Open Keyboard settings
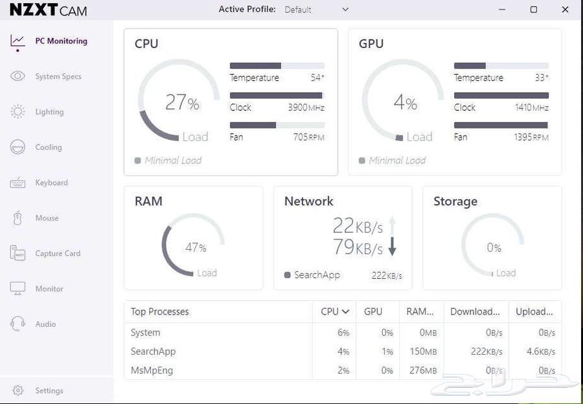583x404 pixels. [51, 183]
